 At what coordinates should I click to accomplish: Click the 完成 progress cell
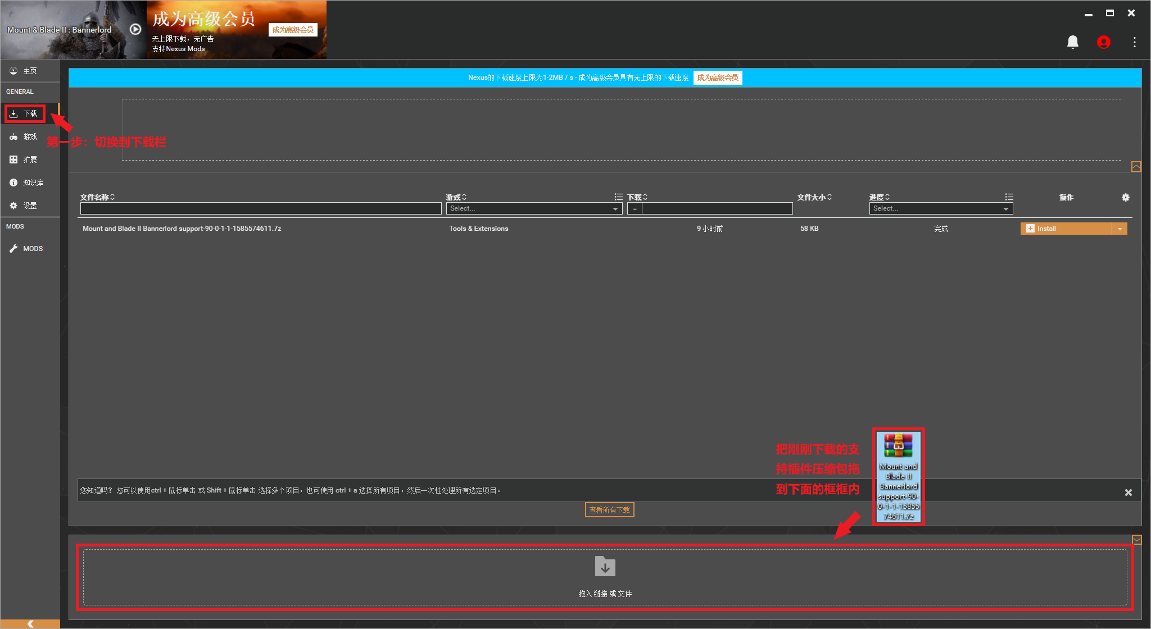941,229
